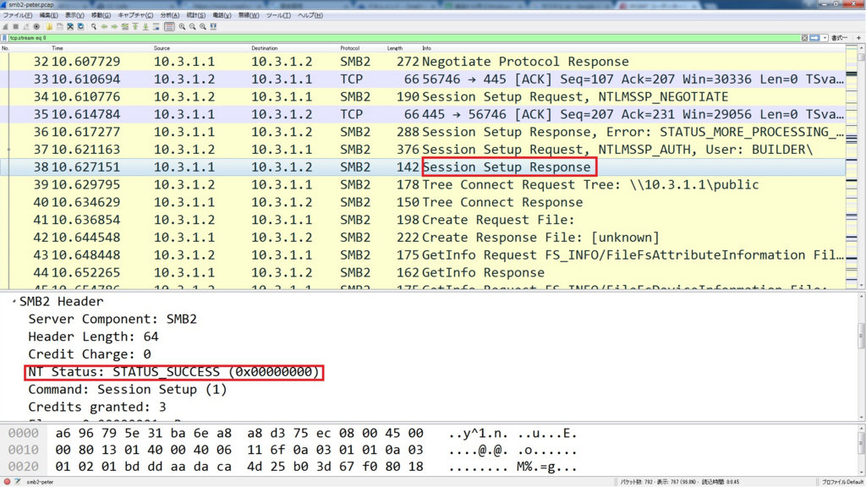This screenshot has width=866, height=487.
Task: Open the 編集(E) menu
Action: [48, 15]
